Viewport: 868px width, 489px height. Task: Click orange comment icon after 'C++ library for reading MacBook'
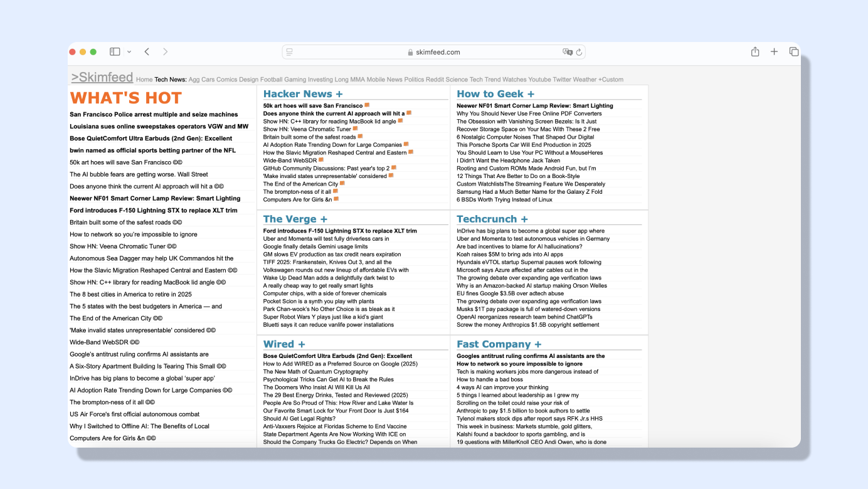(401, 121)
